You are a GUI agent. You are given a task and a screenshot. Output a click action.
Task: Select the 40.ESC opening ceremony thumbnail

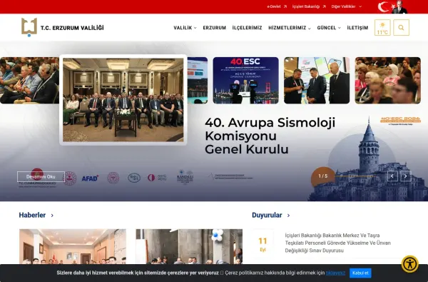point(245,81)
